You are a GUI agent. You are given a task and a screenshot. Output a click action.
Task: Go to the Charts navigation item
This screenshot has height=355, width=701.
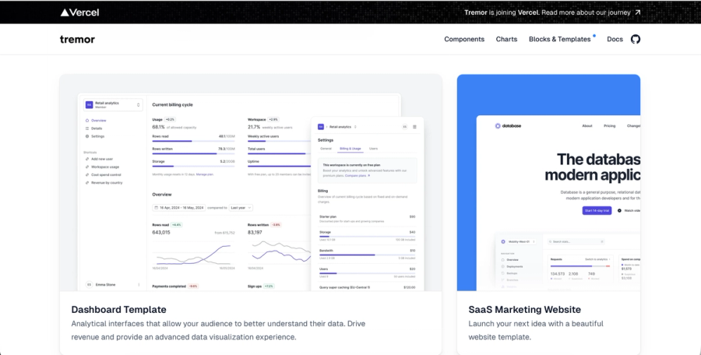click(x=506, y=40)
